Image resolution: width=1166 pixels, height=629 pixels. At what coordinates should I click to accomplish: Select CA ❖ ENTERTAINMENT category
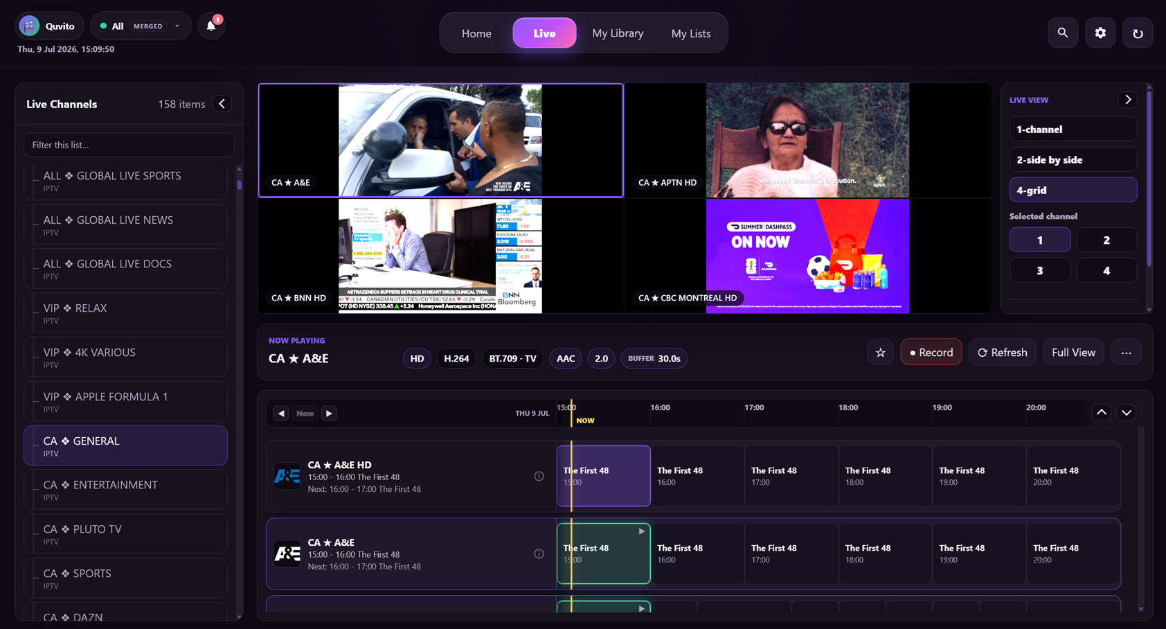click(125, 490)
